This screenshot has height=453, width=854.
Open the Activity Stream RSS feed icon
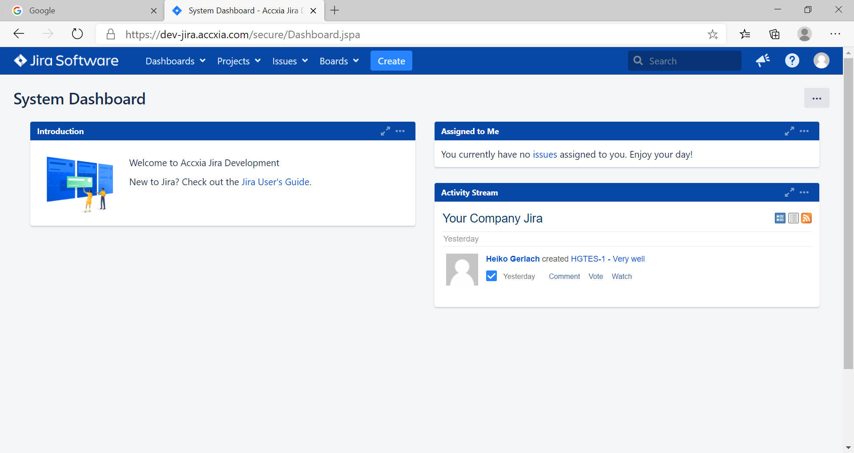click(806, 218)
